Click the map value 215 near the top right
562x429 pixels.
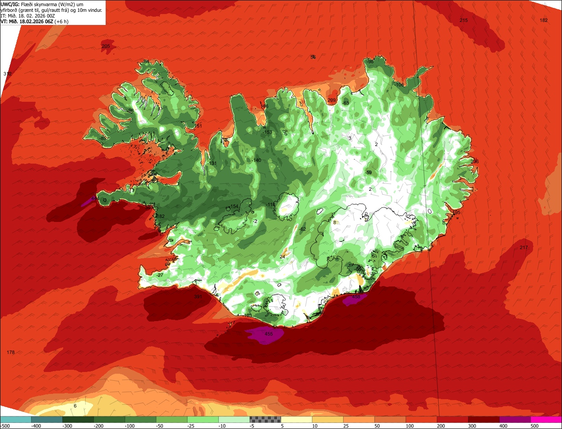coord(464,21)
